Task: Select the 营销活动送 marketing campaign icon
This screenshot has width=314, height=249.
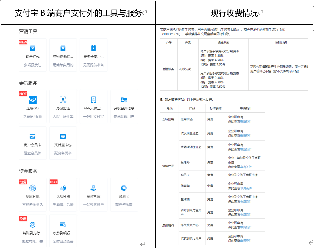Action: (63, 48)
